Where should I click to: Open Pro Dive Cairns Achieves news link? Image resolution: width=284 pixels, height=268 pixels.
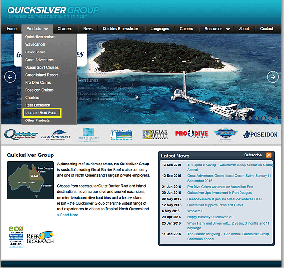click(x=220, y=187)
